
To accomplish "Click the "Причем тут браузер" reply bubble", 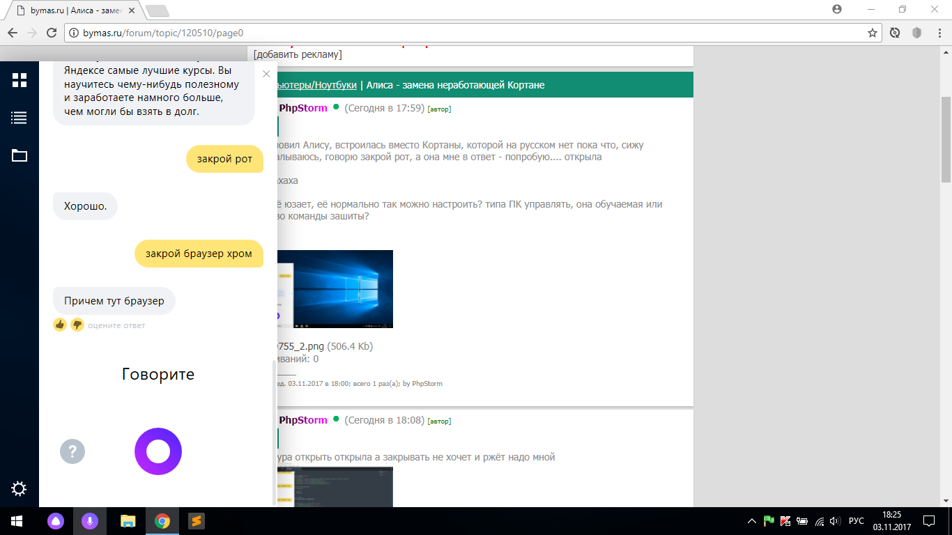I will click(114, 301).
